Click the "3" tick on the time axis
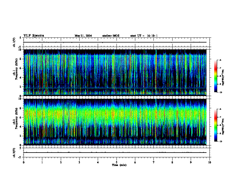Image resolution: width=236 pixels, height=182 pixels. click(79, 162)
